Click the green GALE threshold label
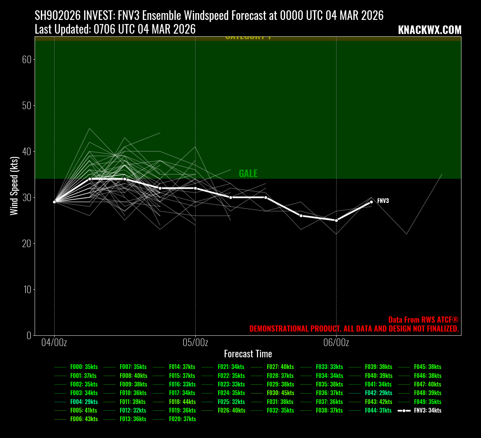Screen dimensions: 481x438 pos(248,173)
